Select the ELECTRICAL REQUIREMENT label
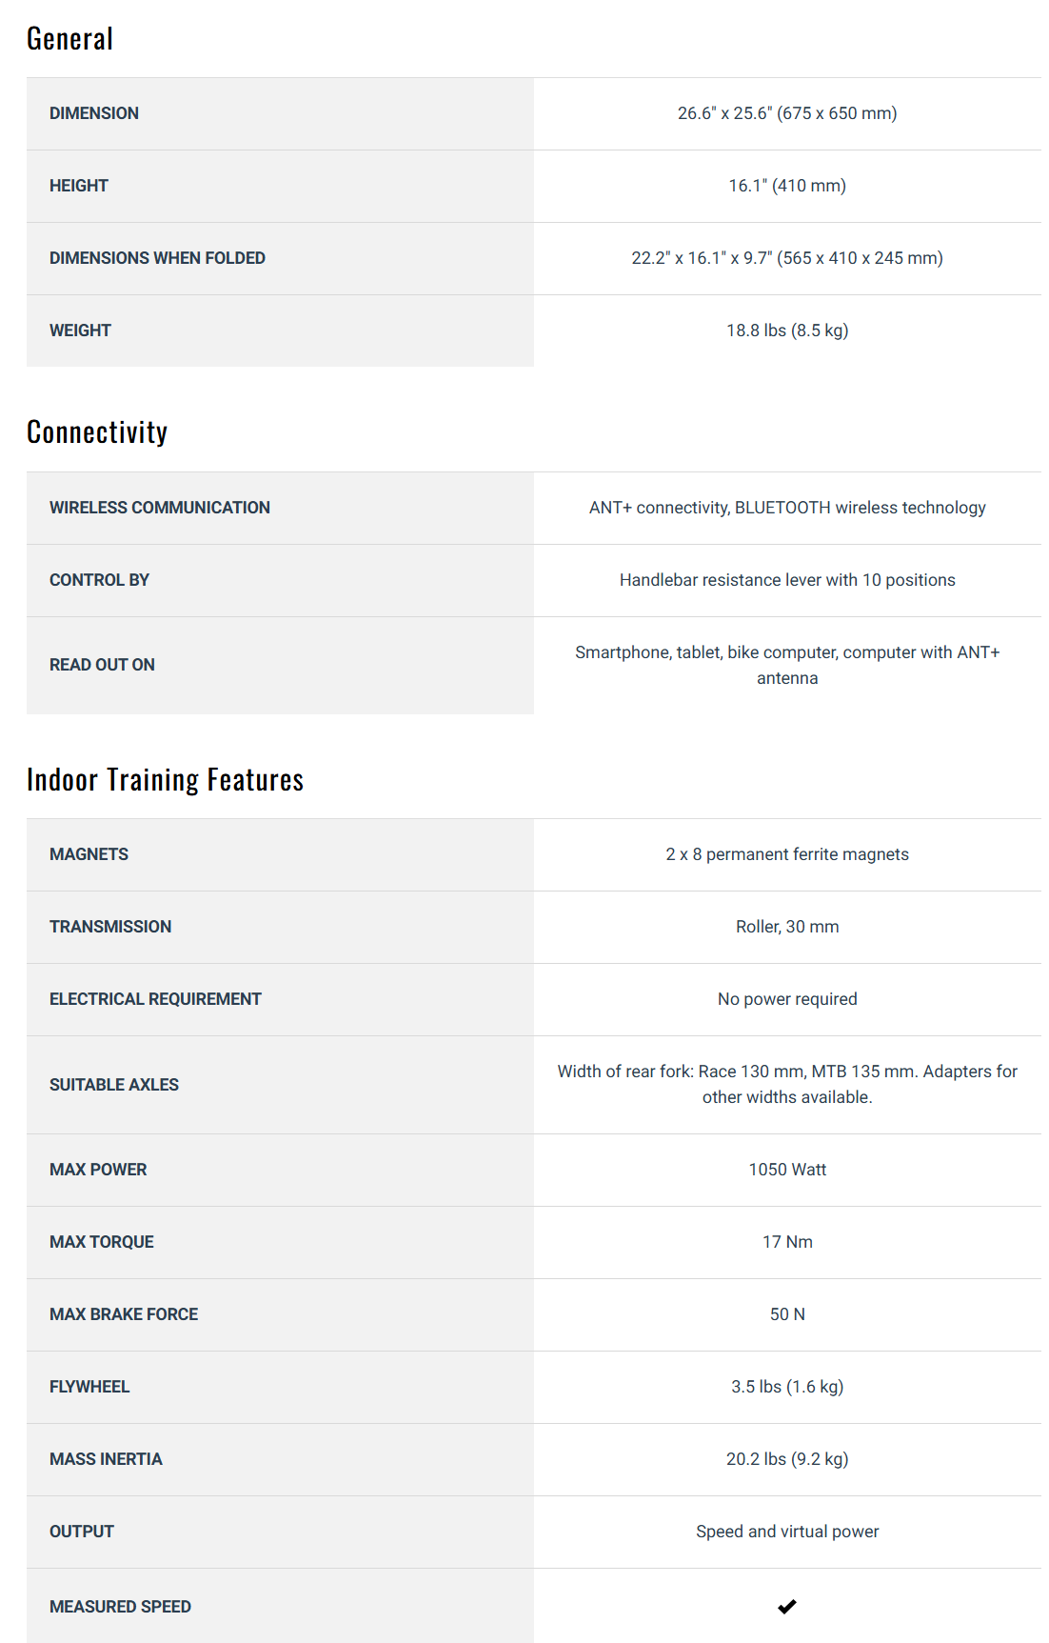Viewport: 1049px width, 1643px height. pos(155,999)
